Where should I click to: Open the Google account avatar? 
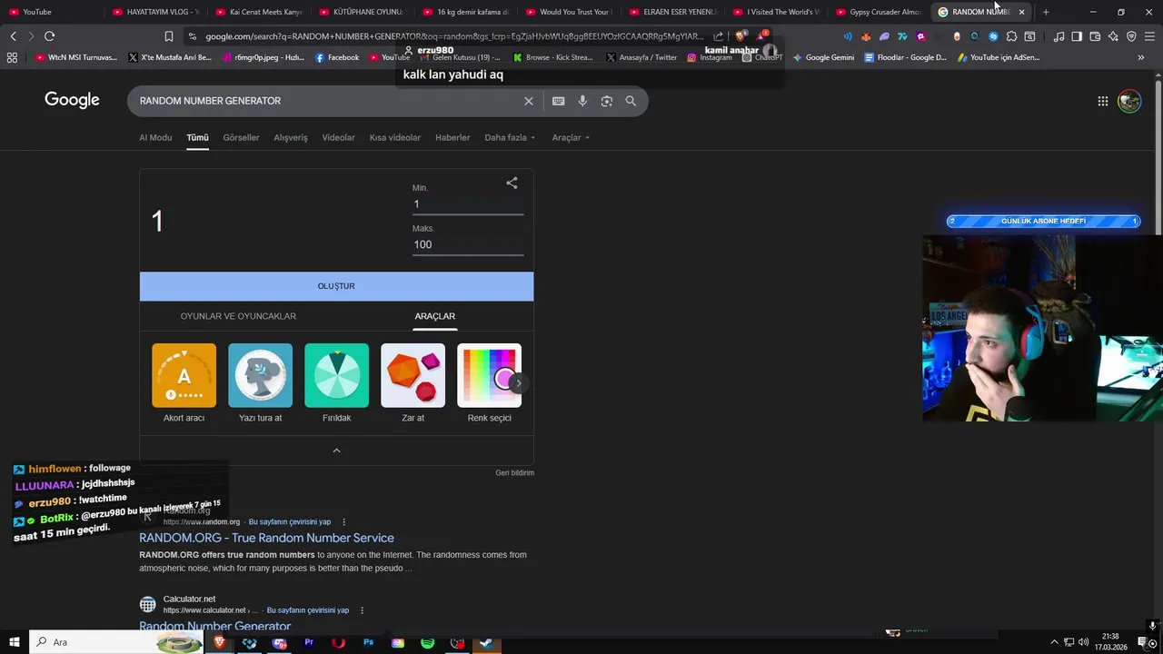tap(1129, 101)
